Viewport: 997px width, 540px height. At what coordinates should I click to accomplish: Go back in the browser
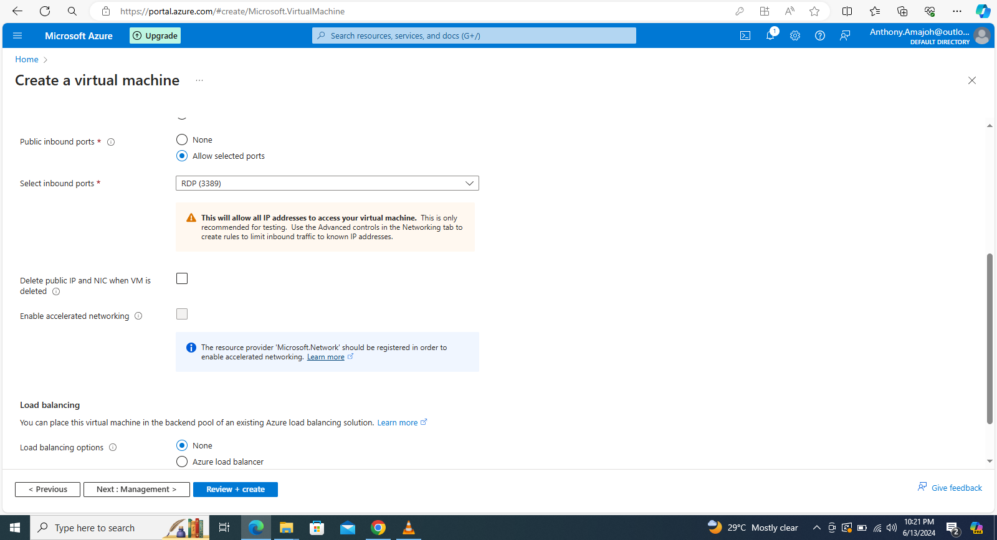[x=17, y=11]
